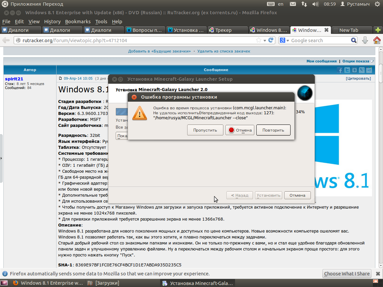This screenshot has height=287, width=383.
Task: Switch to the Вопросы п... tab
Action: 145,30
